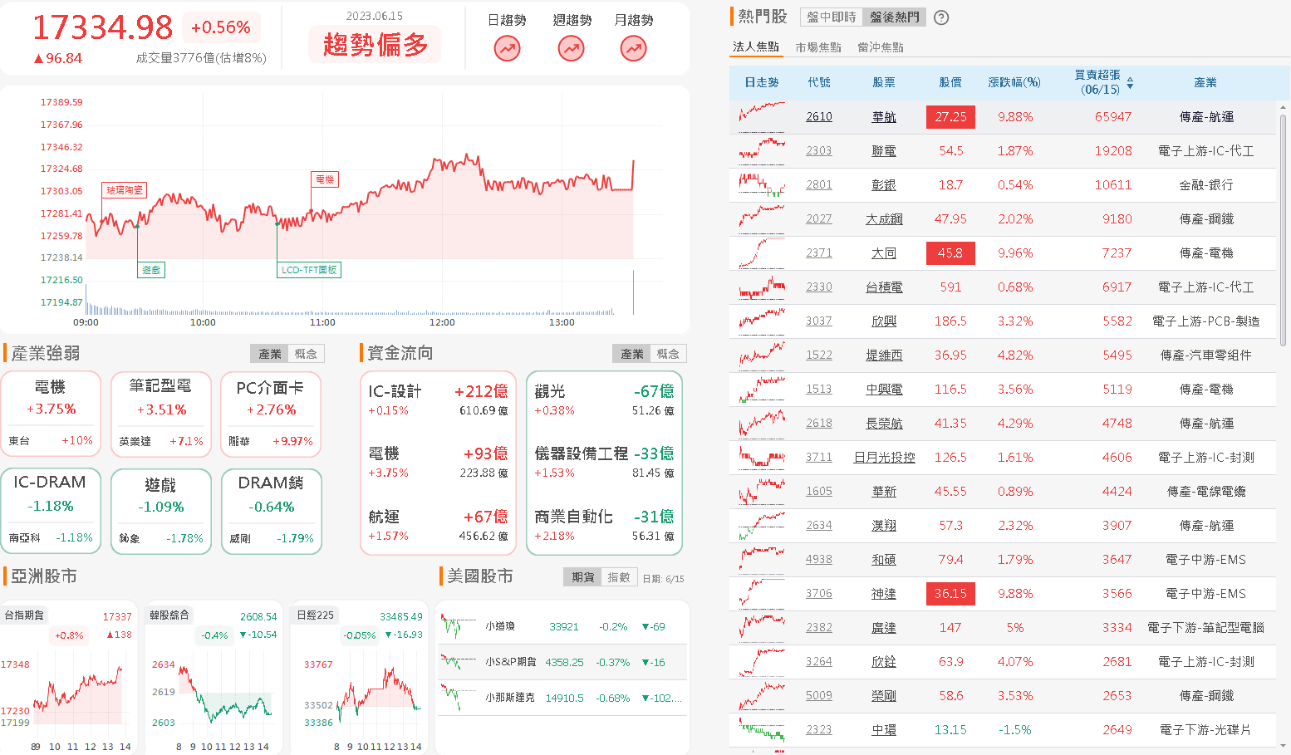Open the PC介面卡 +2.76% industry card
This screenshot has height=755, width=1291.
pyautogui.click(x=271, y=414)
